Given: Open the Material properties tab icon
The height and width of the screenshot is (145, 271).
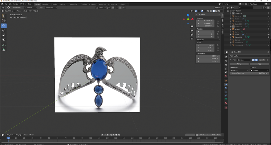Looking at the screenshot, I should point(226,103).
